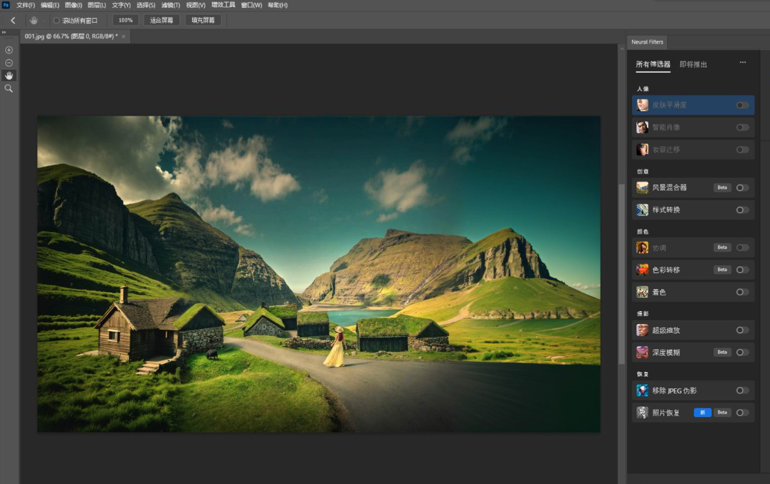Select the Hand tool in left toolbar
Viewport: 770px width, 484px height.
point(9,75)
